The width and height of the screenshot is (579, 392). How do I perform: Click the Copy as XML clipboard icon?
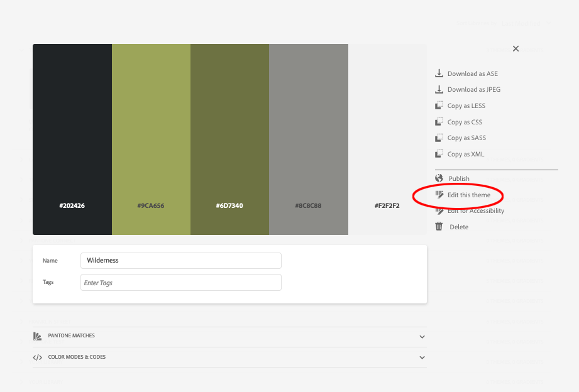pos(438,154)
